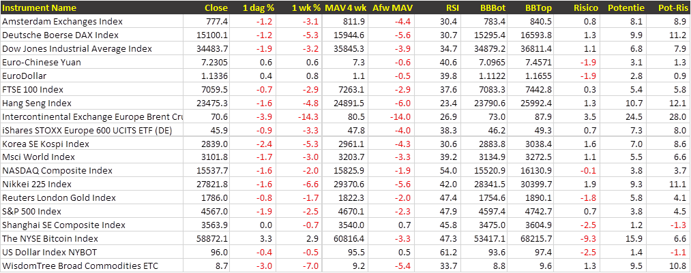Click the Instrument Name column header

coord(40,7)
